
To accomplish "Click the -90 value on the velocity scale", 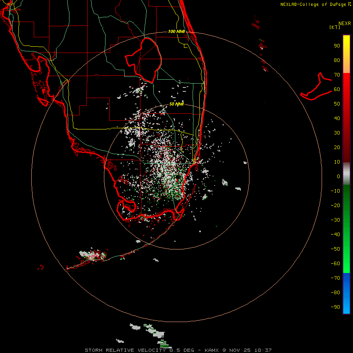I will [335, 307].
